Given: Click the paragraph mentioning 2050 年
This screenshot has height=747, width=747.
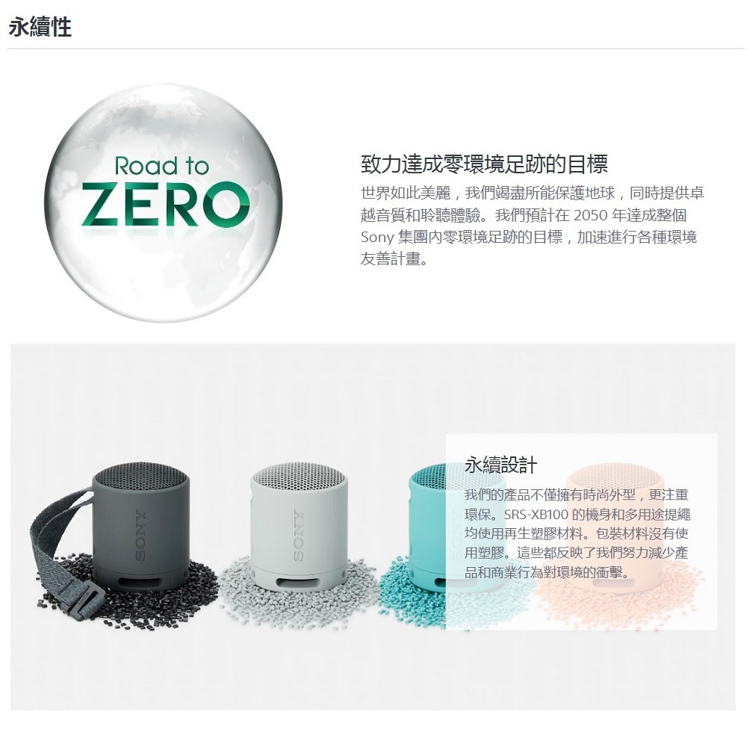Looking at the screenshot, I should pos(532,226).
